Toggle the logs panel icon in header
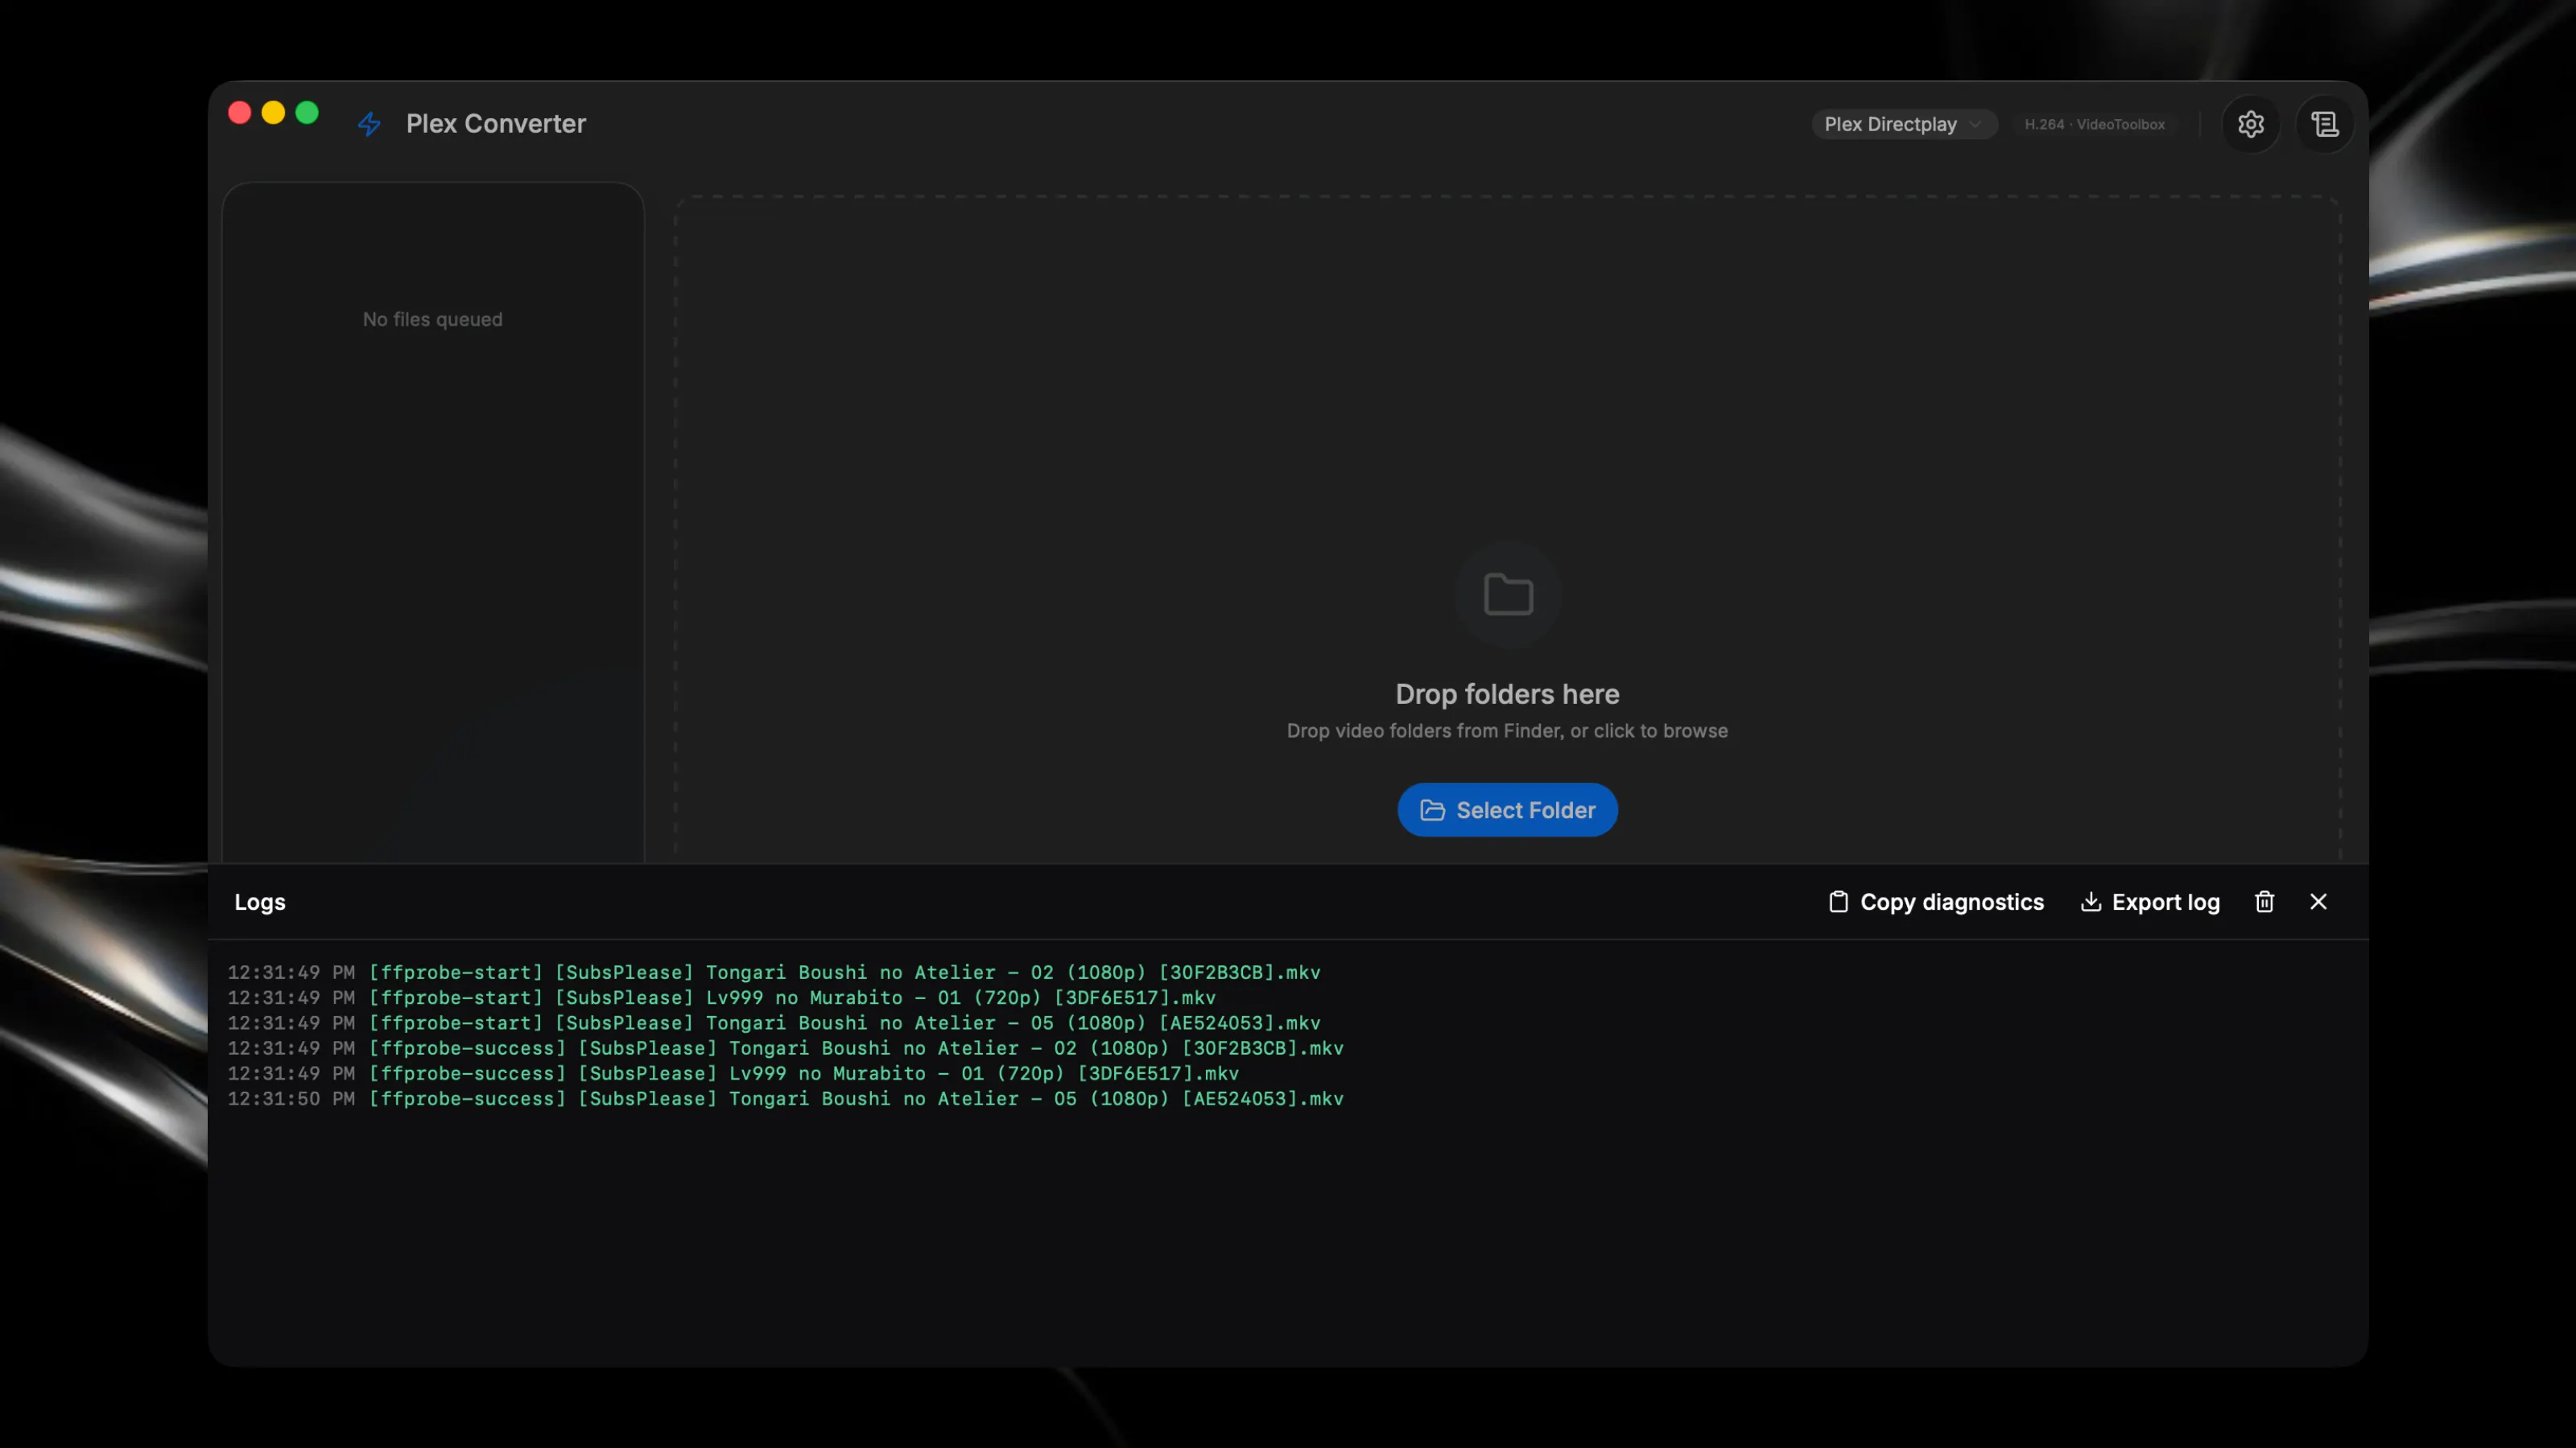 2324,124
